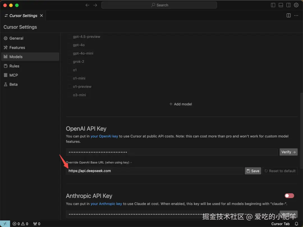This screenshot has height=227, width=303.
Task: Focus the base URL field with api.deepseek.com
Action: tap(155, 171)
